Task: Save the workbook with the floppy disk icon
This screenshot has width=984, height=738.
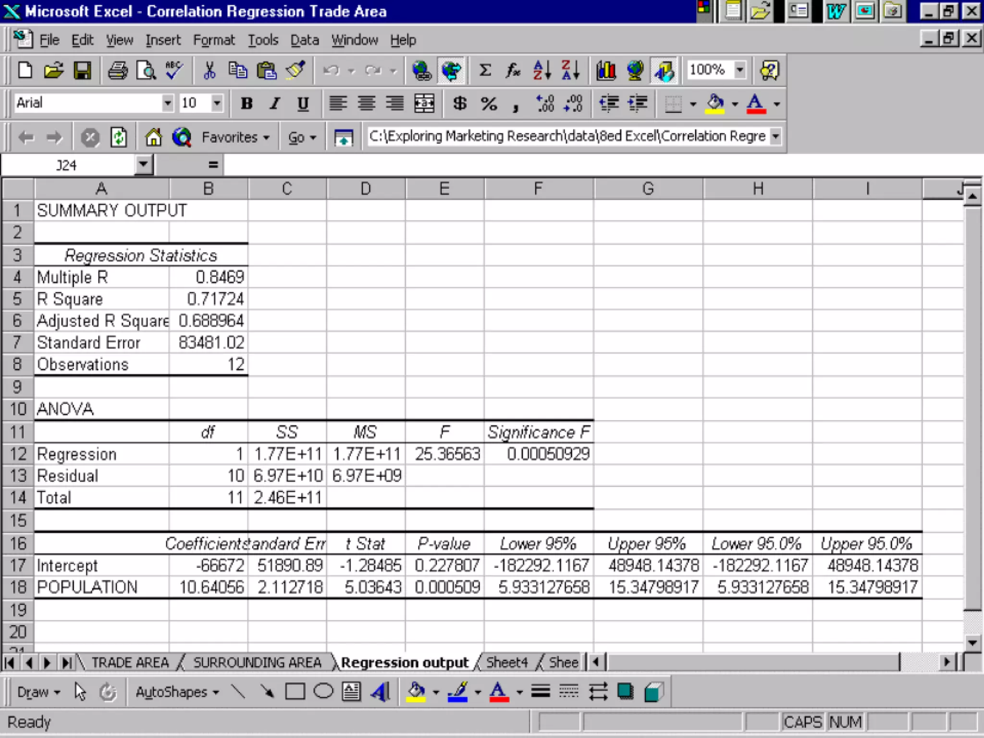Action: [x=82, y=71]
